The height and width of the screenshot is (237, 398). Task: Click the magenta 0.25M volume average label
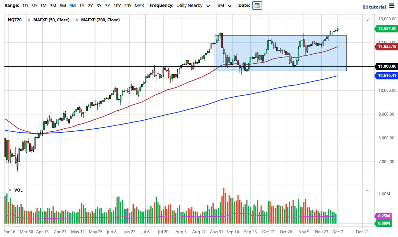tap(385, 216)
